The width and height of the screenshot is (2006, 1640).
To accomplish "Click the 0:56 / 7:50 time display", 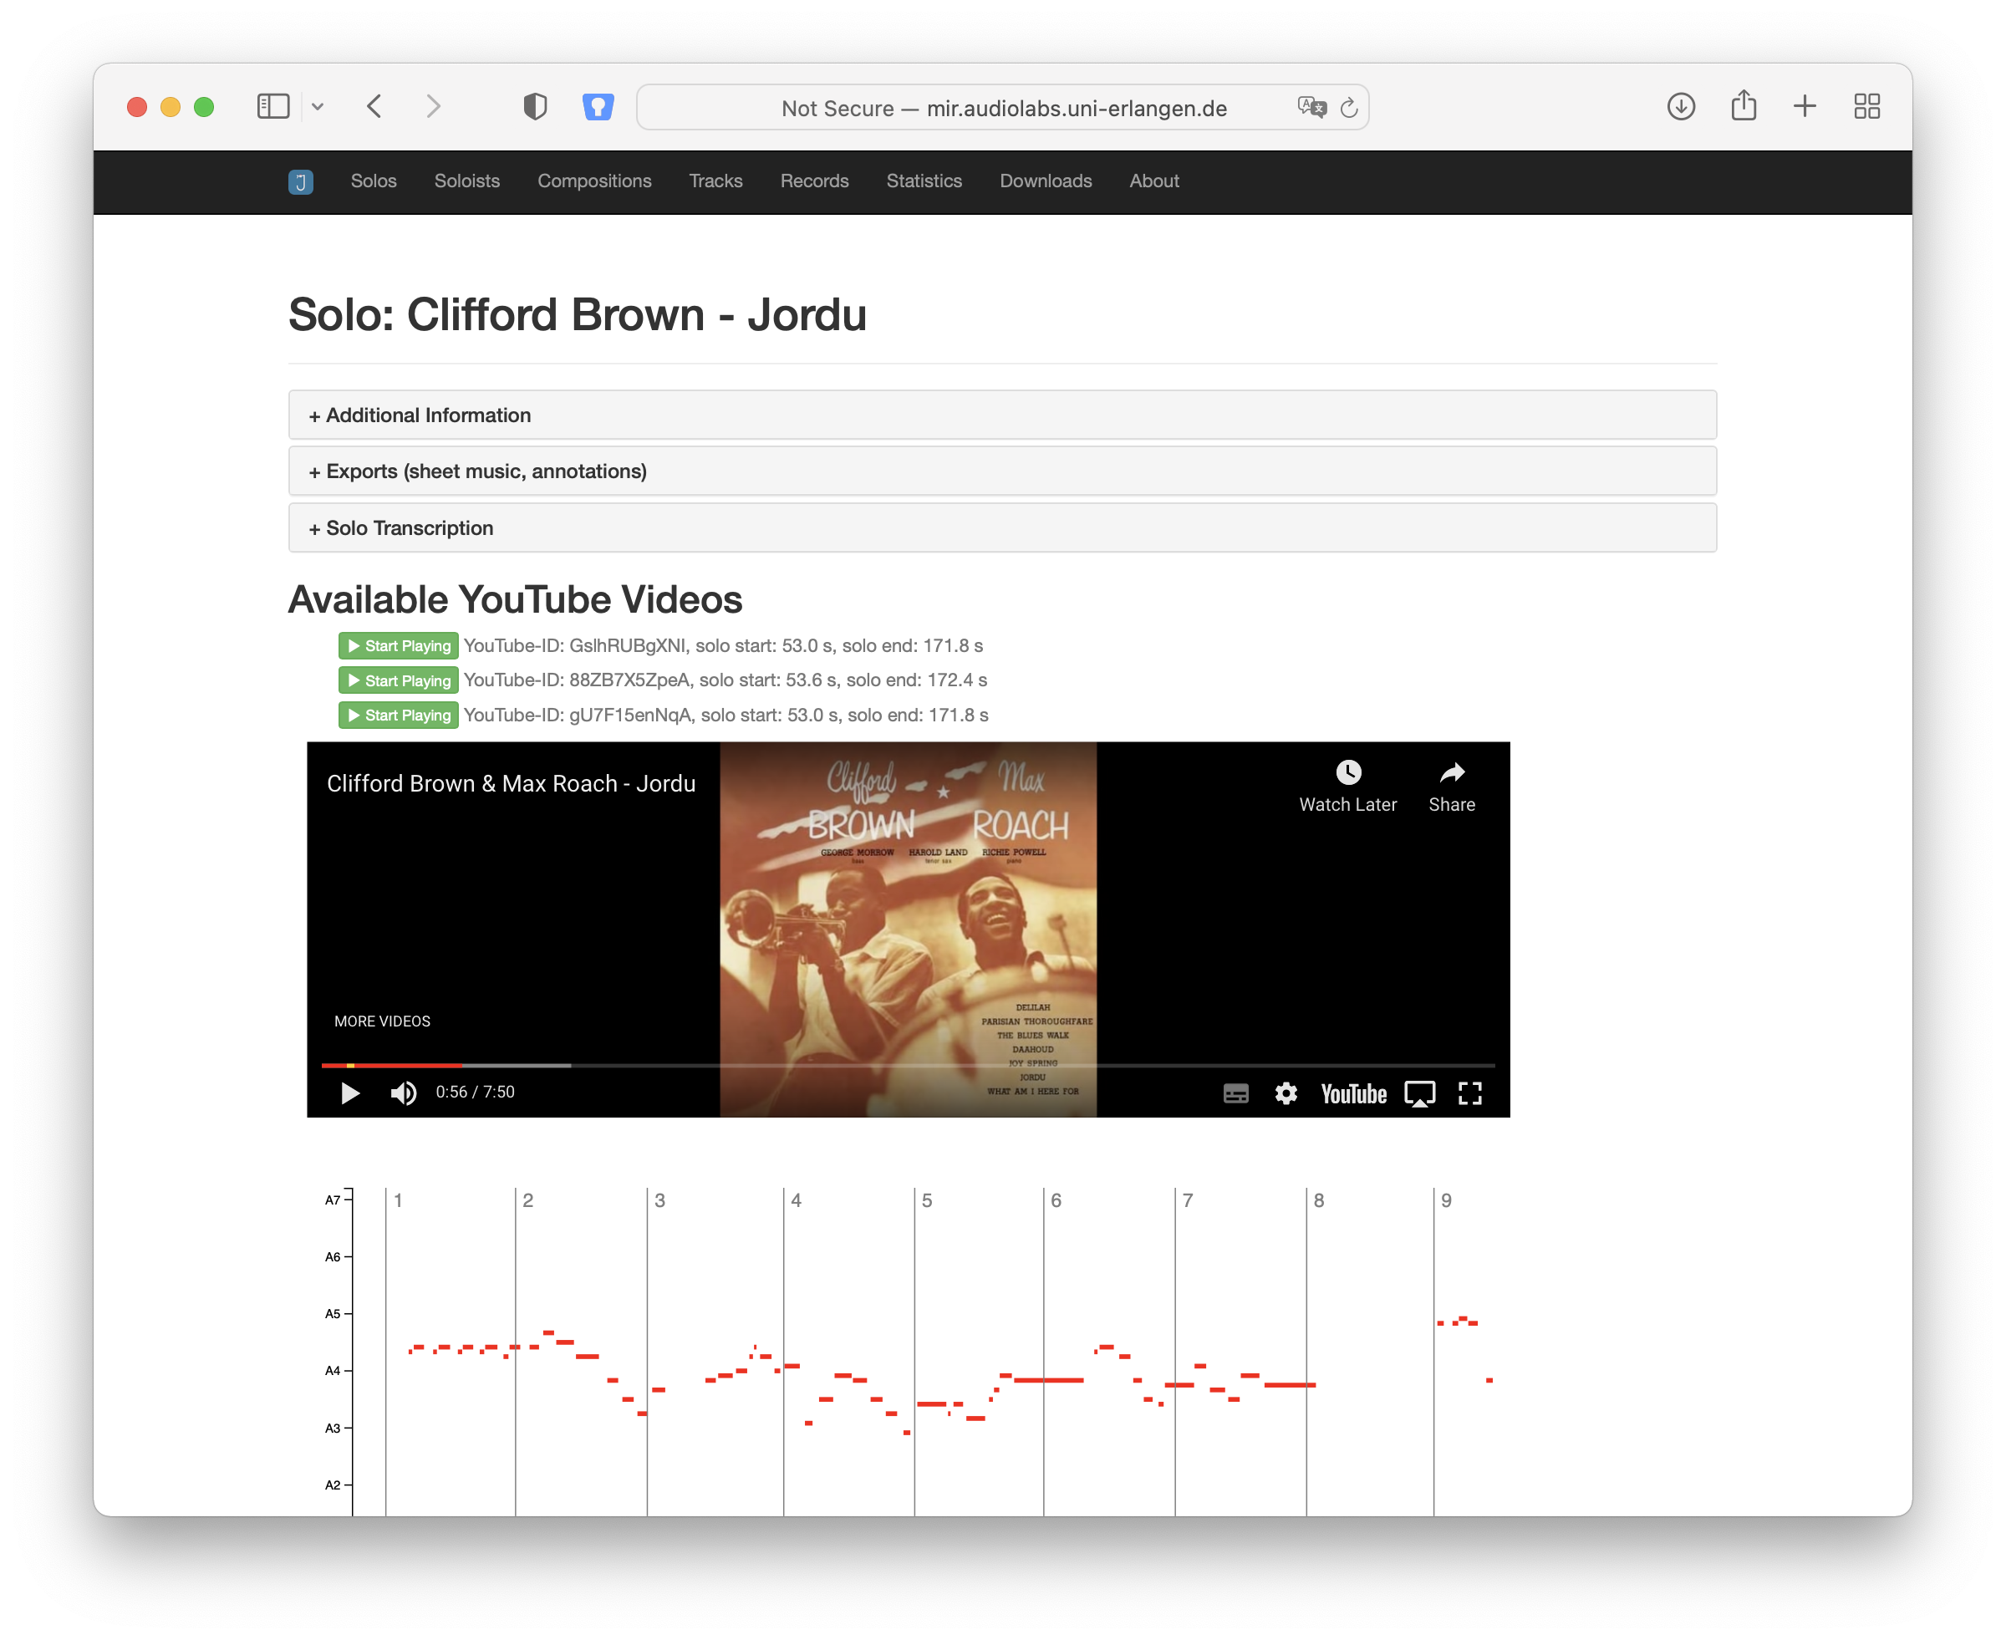I will pos(475,1093).
